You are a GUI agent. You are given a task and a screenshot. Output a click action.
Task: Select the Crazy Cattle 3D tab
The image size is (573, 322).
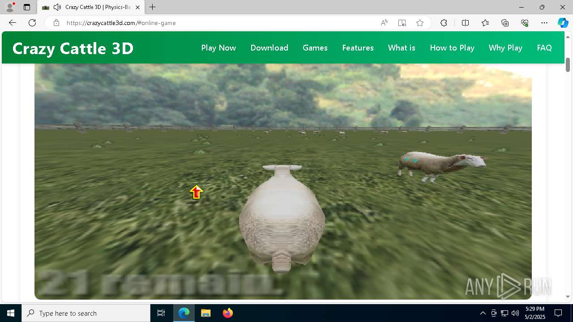coord(91,7)
